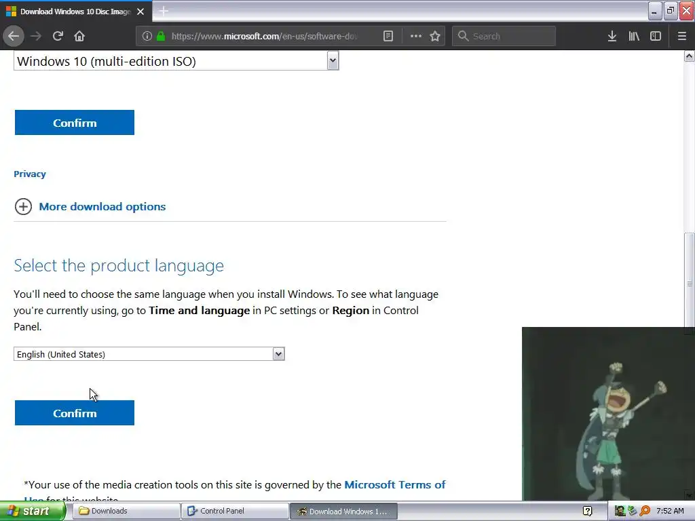Go back to the previous page
The image size is (695, 521).
14,36
